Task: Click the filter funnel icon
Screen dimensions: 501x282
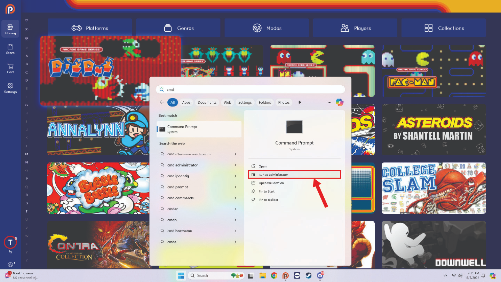Action: tap(27, 21)
